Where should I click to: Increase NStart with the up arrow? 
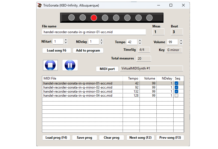[x=66, y=40]
